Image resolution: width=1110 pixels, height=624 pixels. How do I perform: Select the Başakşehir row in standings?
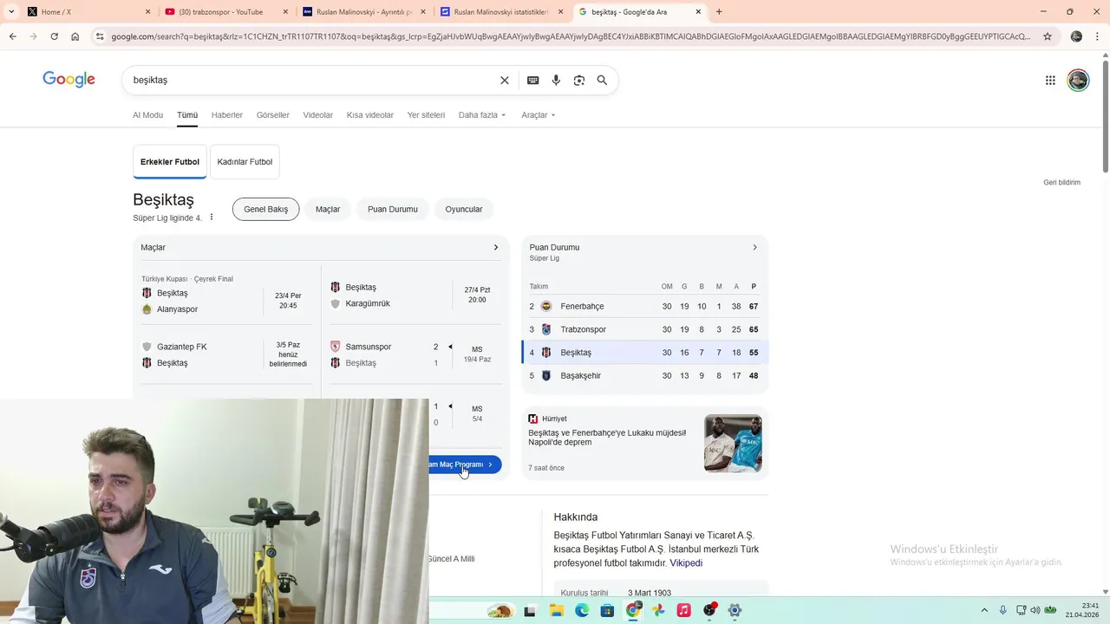644,375
